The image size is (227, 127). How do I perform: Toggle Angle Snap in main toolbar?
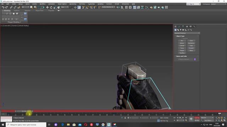click(x=87, y=7)
